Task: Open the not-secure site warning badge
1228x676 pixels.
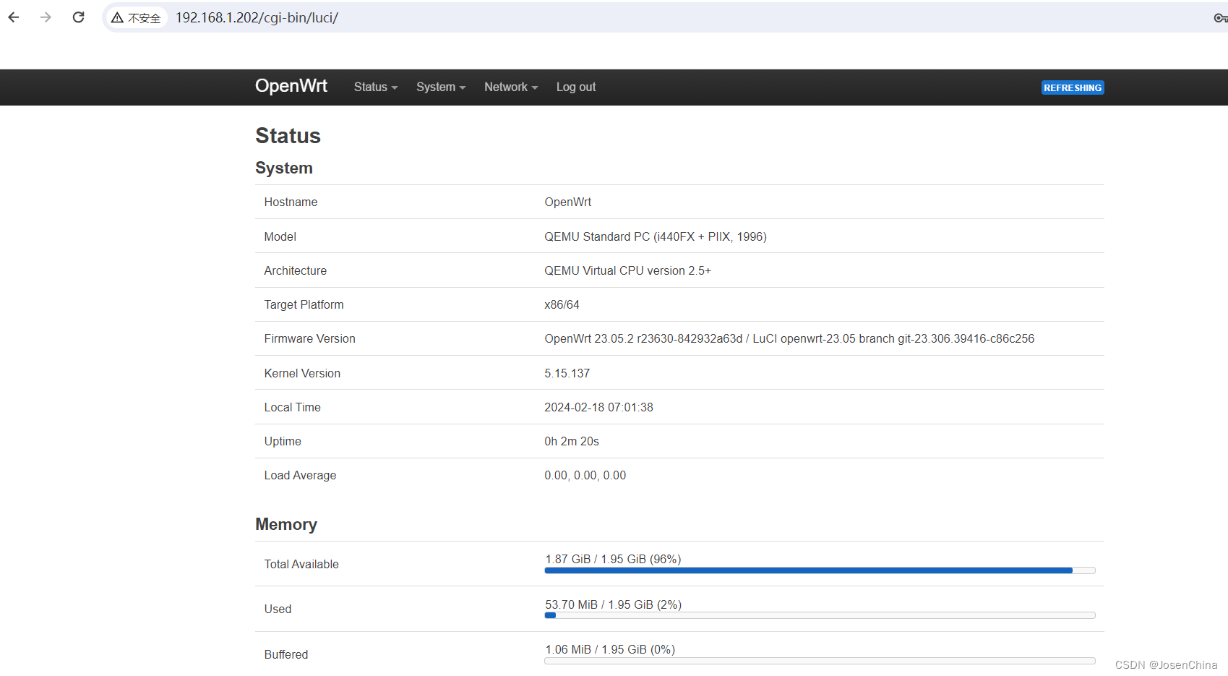Action: tap(137, 17)
